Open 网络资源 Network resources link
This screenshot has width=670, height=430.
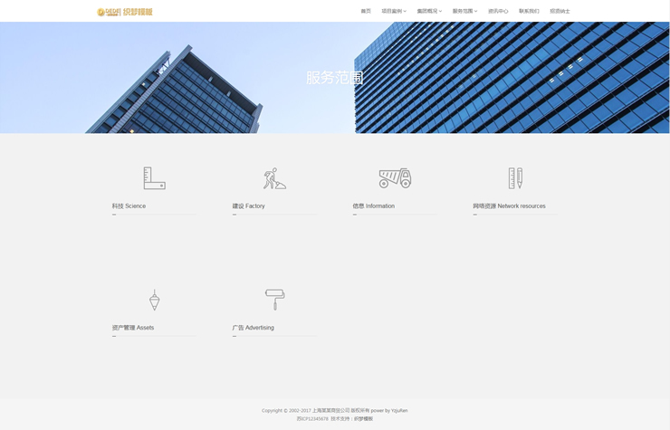point(509,206)
